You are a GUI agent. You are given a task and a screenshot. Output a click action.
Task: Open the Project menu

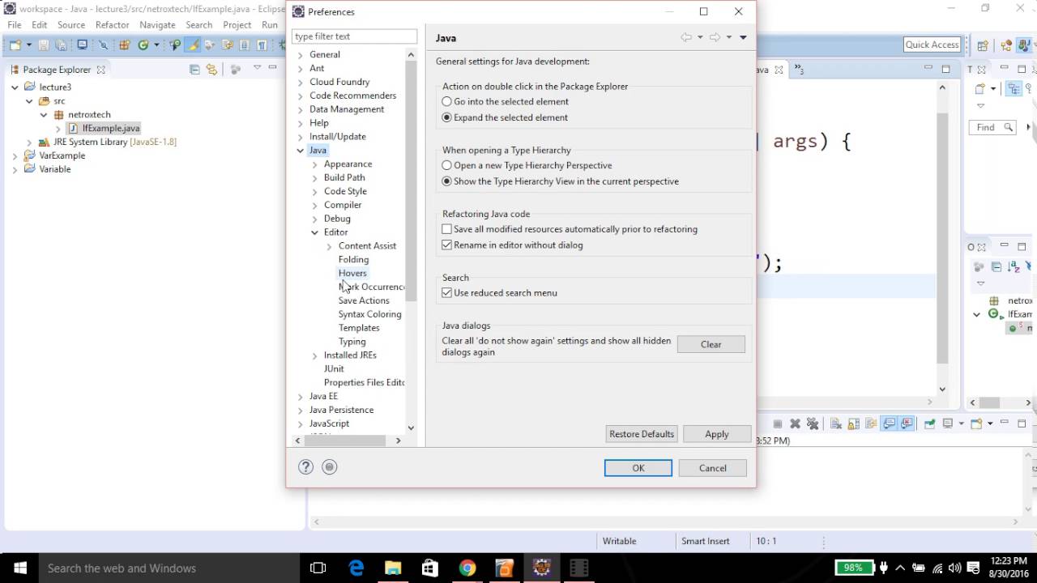(x=237, y=25)
